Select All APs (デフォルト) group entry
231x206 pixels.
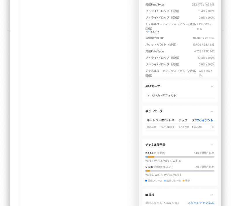[165, 95]
